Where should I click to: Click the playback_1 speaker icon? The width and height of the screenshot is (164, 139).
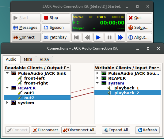coord(110,88)
